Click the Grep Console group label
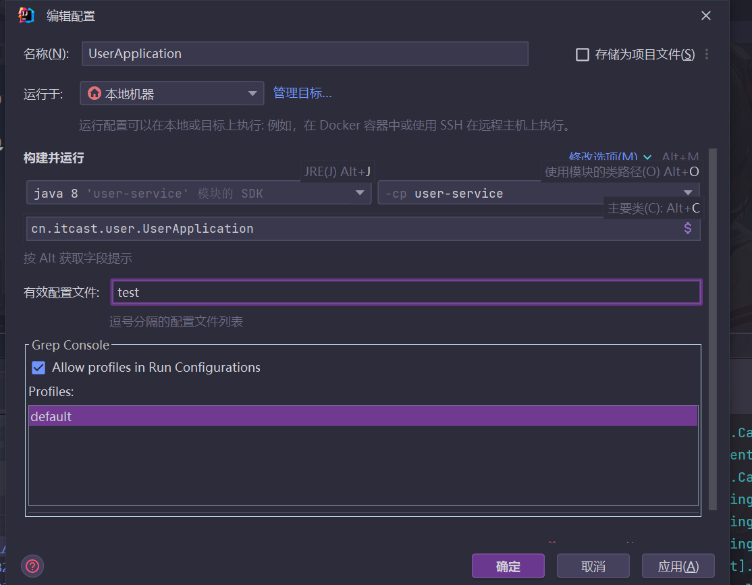The image size is (752, 585). click(x=70, y=345)
